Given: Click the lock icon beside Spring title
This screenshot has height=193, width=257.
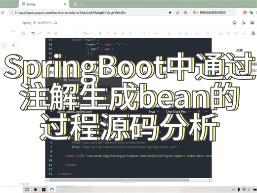Looking at the screenshot, I should tap(35, 23).
